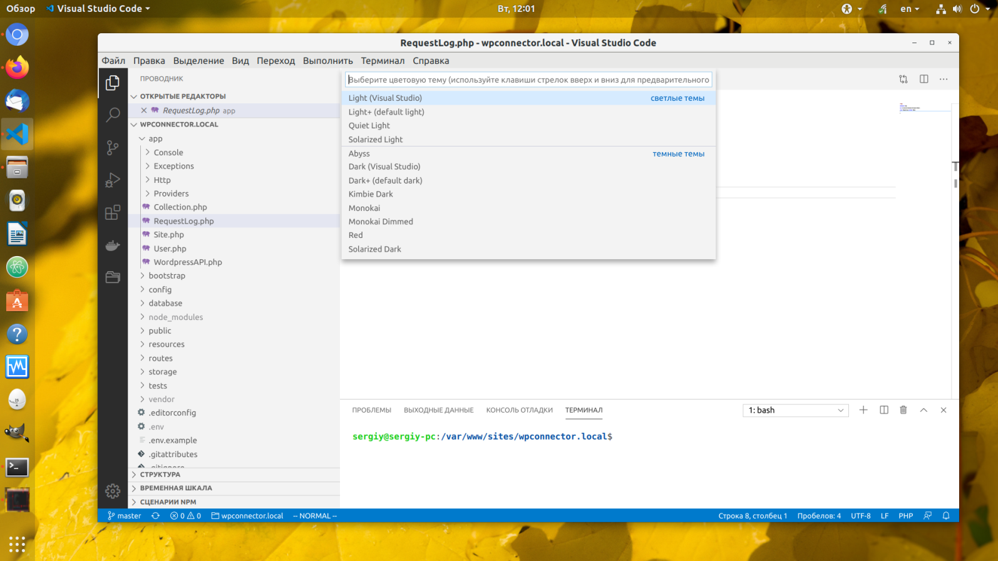The image size is (998, 561).
Task: Split the editor to the right
Action: [x=923, y=80]
